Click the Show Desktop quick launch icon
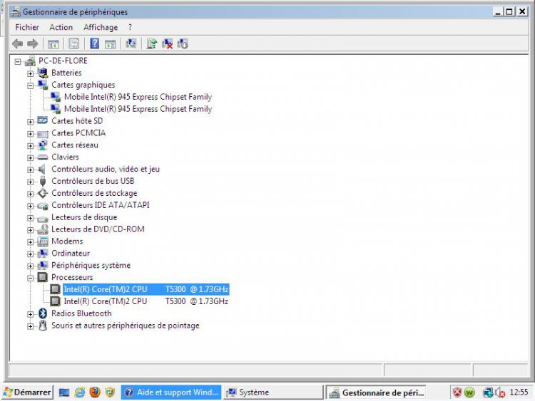 click(x=64, y=392)
